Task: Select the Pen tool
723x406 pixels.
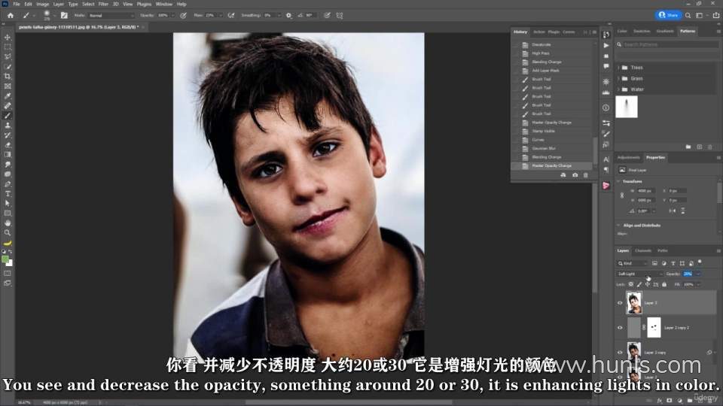Action: [8, 184]
